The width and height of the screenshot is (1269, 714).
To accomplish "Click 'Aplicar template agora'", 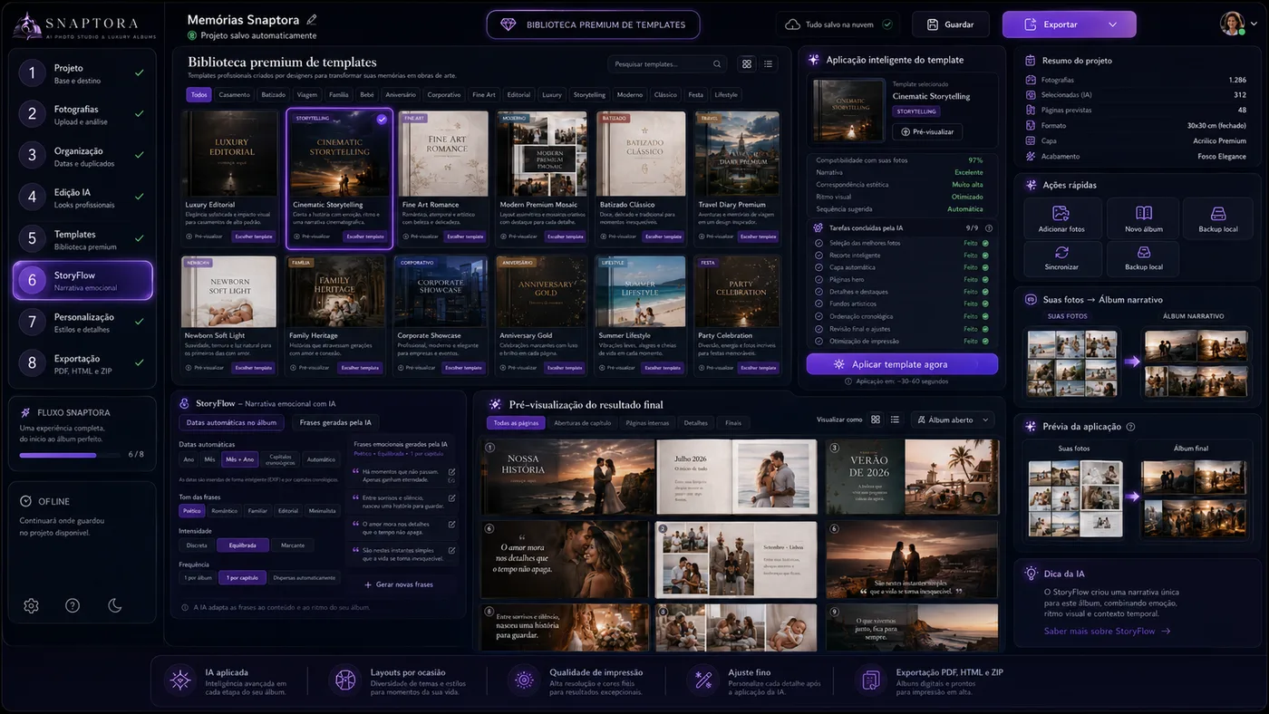I will pos(902,364).
